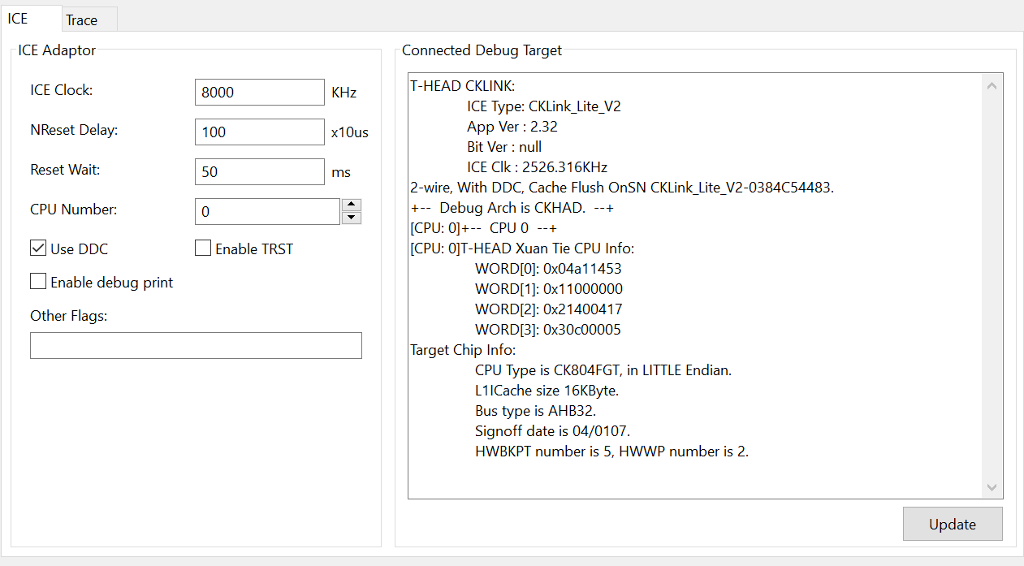Click the debug target log's scroll-down arrow
The width and height of the screenshot is (1024, 566).
coord(992,487)
